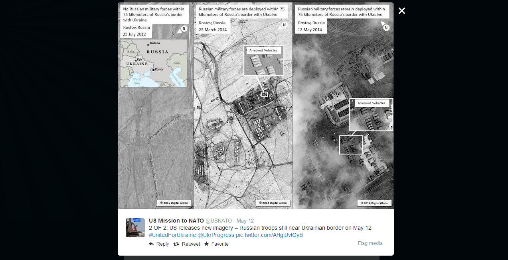Open the US Mission to NATO avatar
The width and height of the screenshot is (508, 260).
(135, 228)
